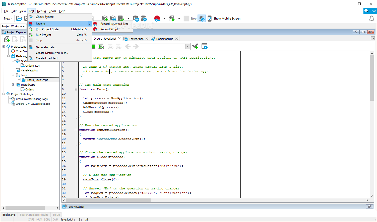Select Orders_C#_JavaScript Logs tree item

(x=33, y=104)
